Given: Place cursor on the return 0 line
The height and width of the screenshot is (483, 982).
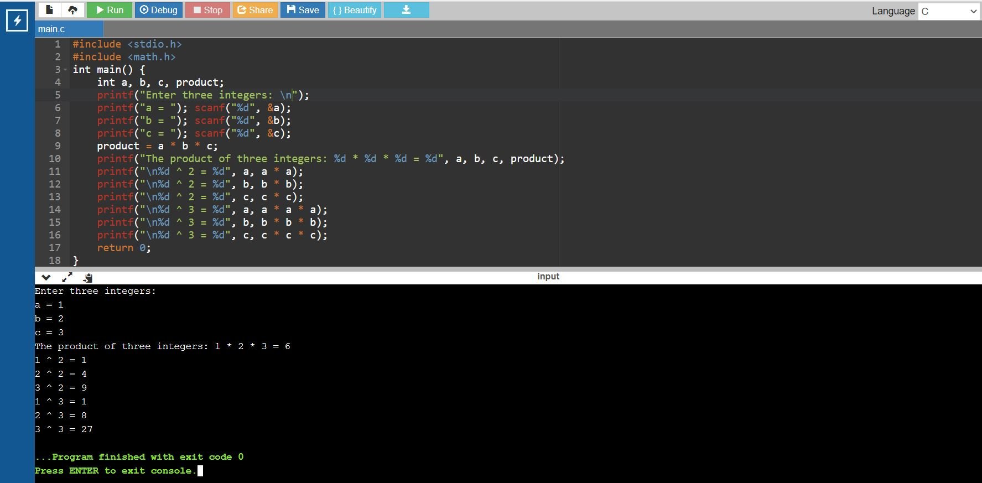Looking at the screenshot, I should [124, 248].
